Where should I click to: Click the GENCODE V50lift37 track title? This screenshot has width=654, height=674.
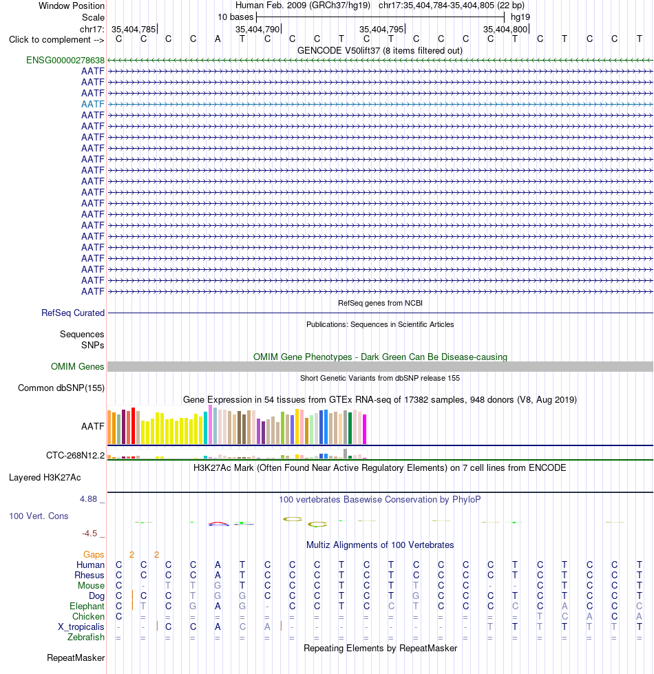coord(380,51)
